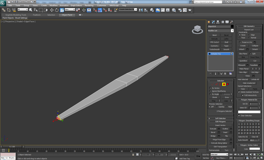264x160 pixels.
Task: Open the material ID name dropdown
Action: [x=249, y=112]
